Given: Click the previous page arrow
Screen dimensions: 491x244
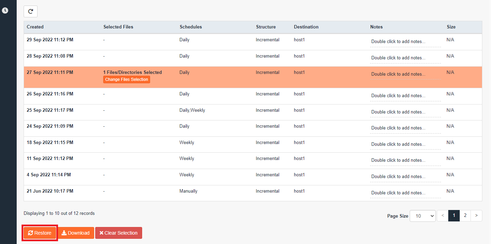Looking at the screenshot, I should coord(442,216).
